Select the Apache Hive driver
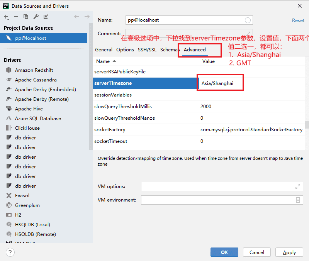Viewport: 309px width, 261px height. [29, 109]
